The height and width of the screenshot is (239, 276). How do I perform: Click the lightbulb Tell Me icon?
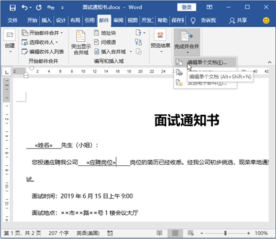[193, 21]
